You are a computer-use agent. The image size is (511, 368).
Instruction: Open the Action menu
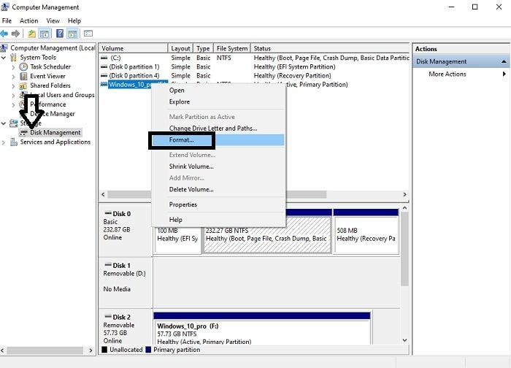click(x=28, y=21)
